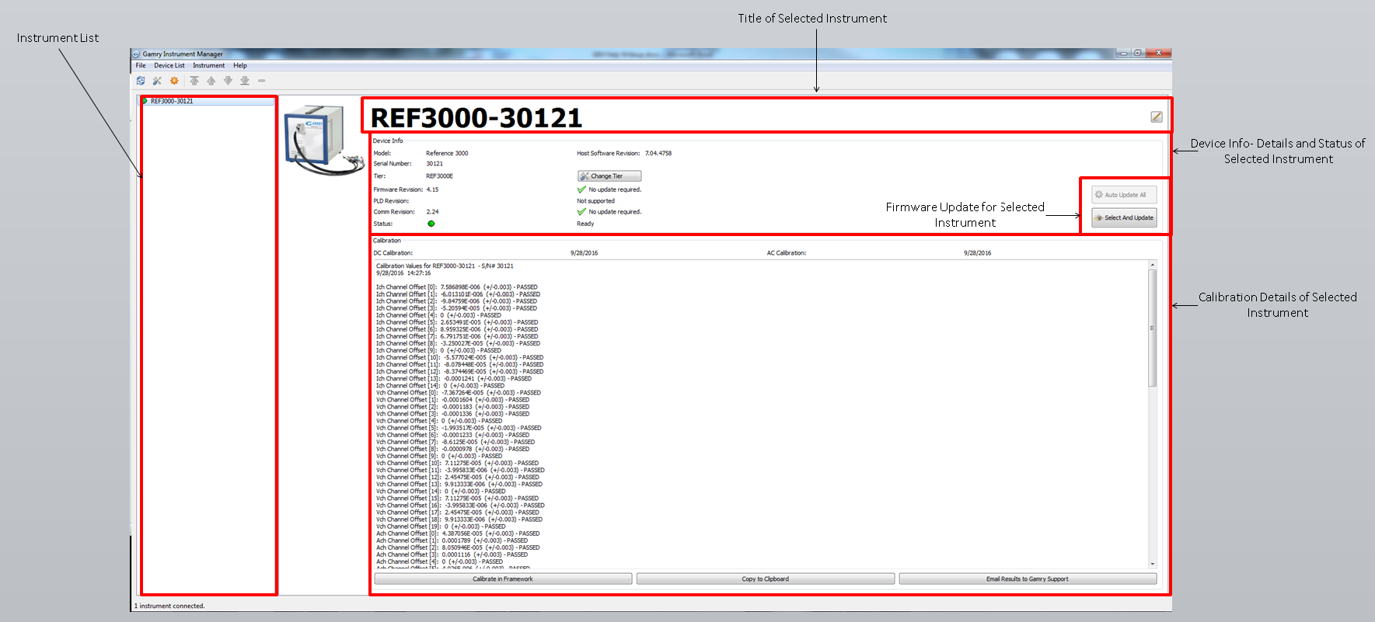
Task: Click the green checkmark beside Comm Revision
Action: point(581,212)
